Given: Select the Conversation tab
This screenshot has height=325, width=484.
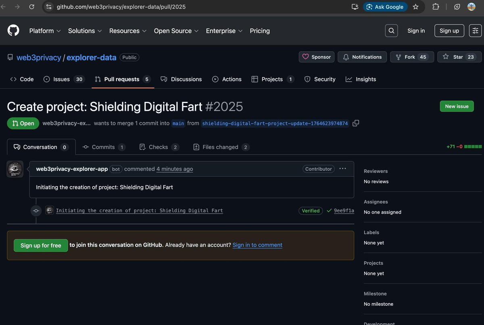Looking at the screenshot, I should click(41, 147).
